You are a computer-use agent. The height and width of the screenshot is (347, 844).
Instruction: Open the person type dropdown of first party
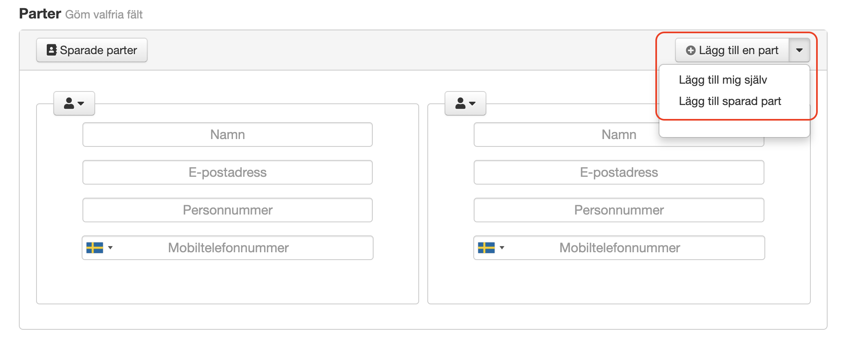point(74,103)
